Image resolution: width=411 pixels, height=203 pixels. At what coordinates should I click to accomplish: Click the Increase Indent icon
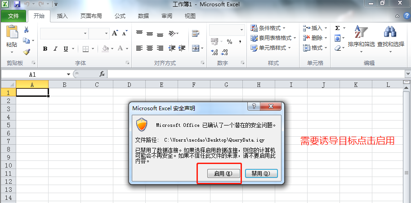[x=182, y=48]
